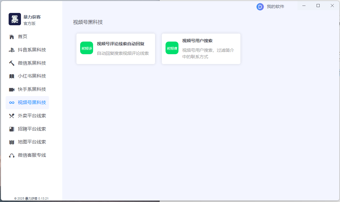Viewport: 340px width, 202px height.
Task: Click the hammer icon for 微信系黑科技
Action: 12,63
